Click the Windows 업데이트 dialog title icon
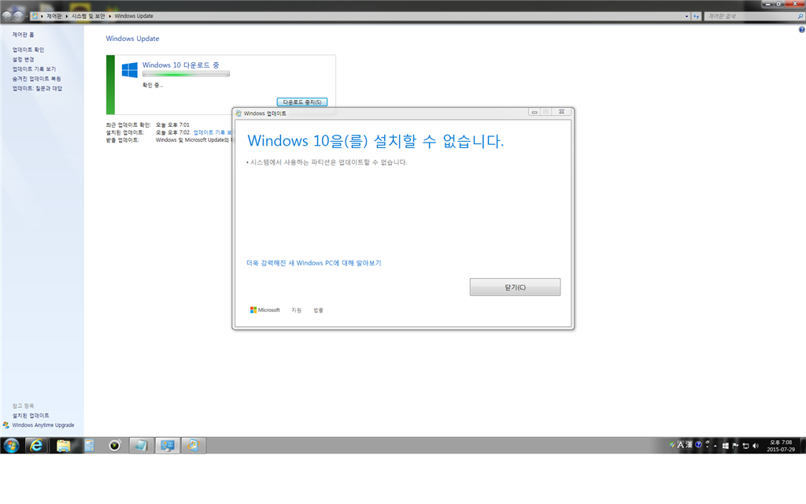806x504 pixels. pyautogui.click(x=238, y=113)
